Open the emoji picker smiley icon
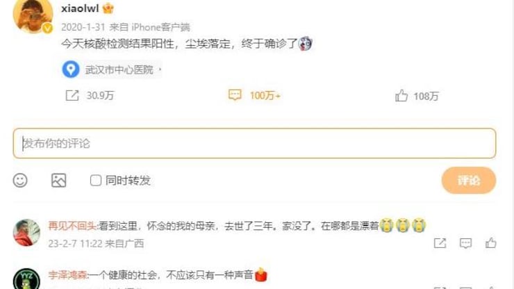 point(20,181)
